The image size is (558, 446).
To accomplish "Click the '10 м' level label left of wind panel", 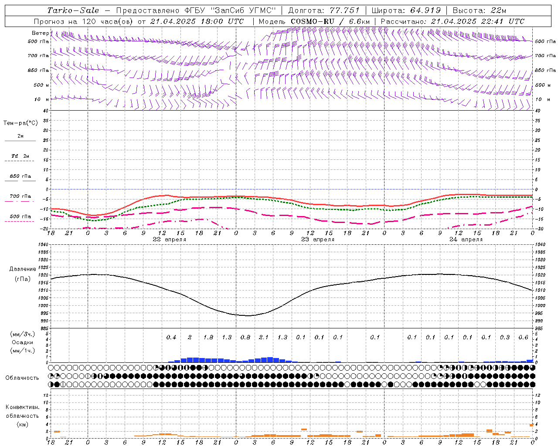I will (x=42, y=99).
